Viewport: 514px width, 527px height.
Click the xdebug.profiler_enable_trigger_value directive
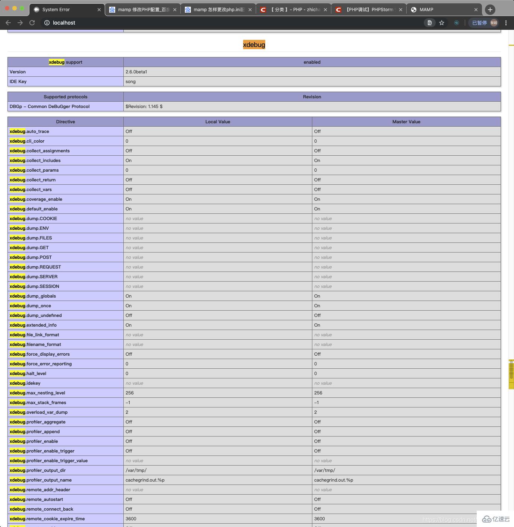click(49, 461)
